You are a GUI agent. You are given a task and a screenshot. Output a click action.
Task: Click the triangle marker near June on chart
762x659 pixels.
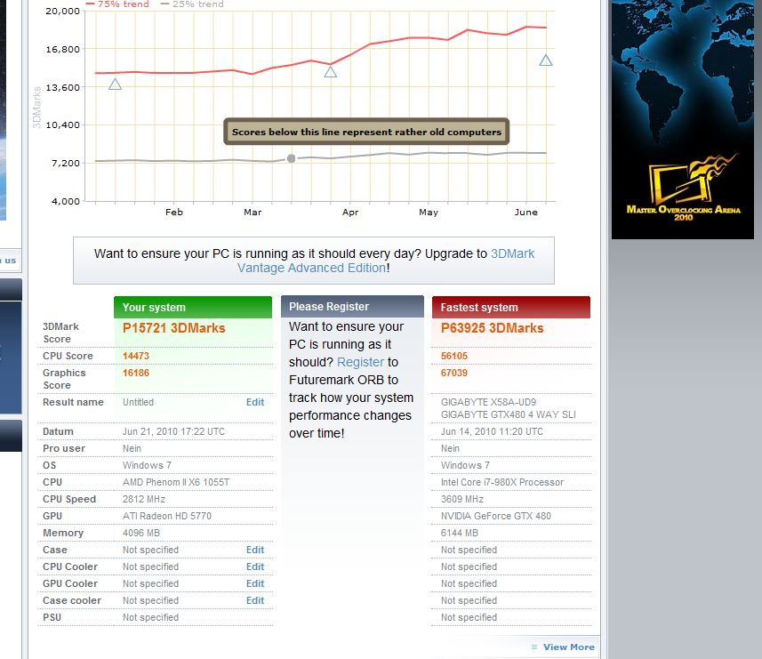tap(546, 60)
